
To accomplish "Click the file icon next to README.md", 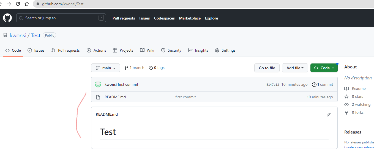I will [98, 97].
